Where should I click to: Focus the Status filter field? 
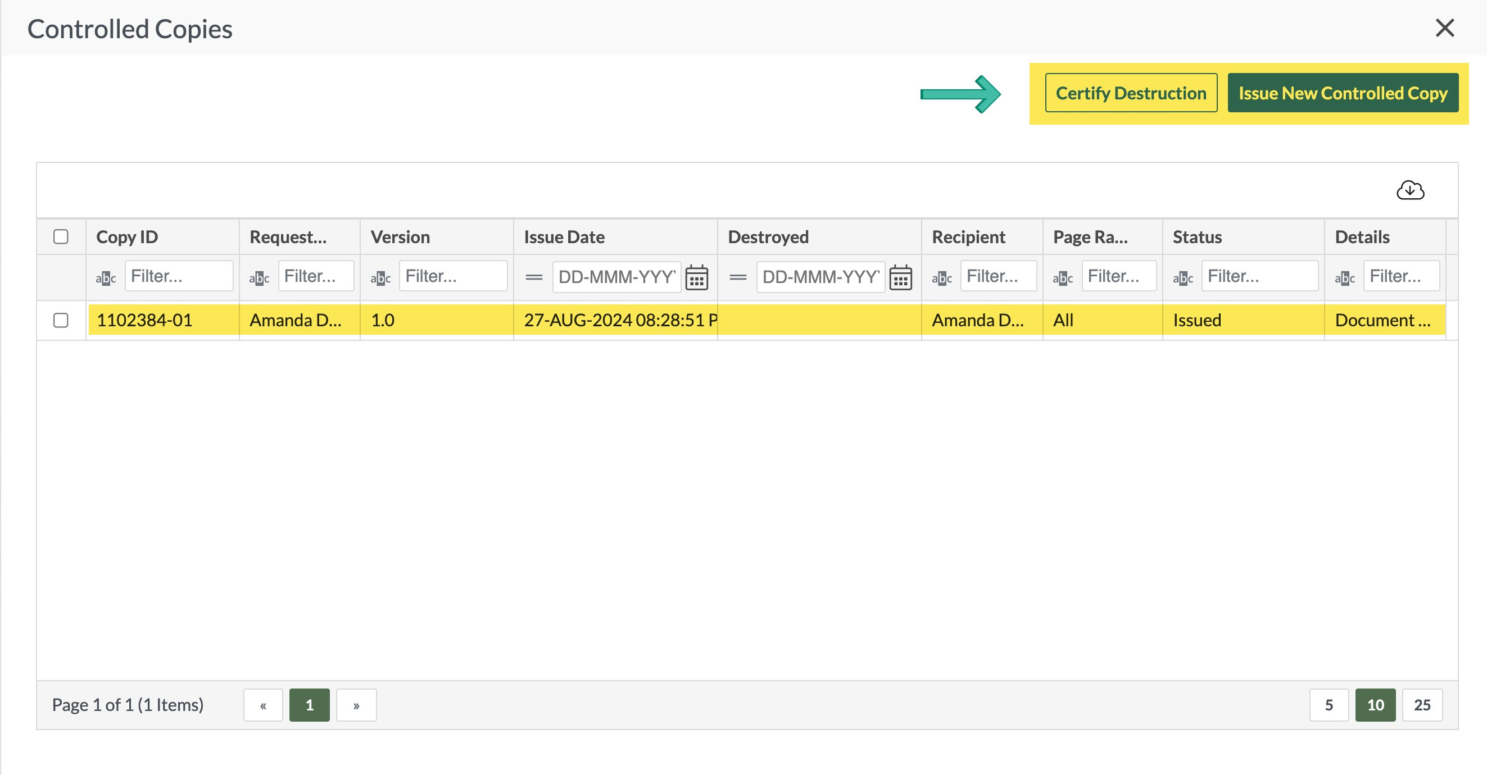pyautogui.click(x=1259, y=276)
